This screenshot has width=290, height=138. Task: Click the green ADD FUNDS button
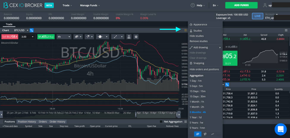[x=241, y=5]
